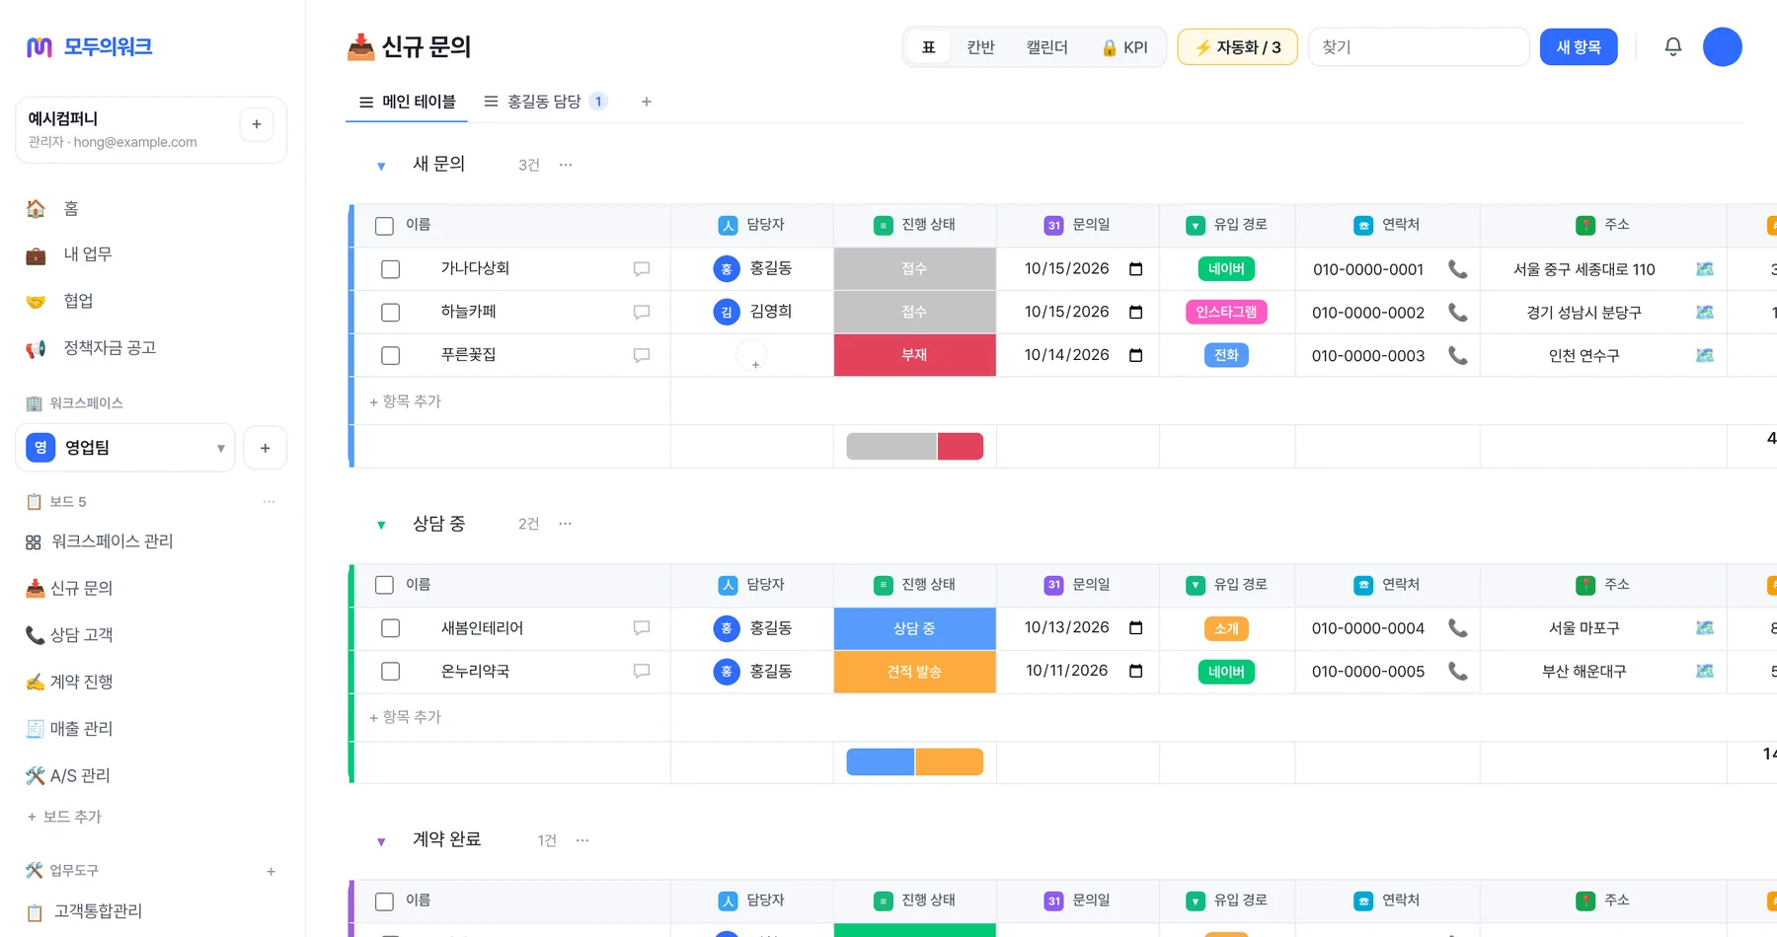This screenshot has width=1777, height=937.
Task: Click 항목 추가 under 새 문의 group
Action: coord(405,401)
